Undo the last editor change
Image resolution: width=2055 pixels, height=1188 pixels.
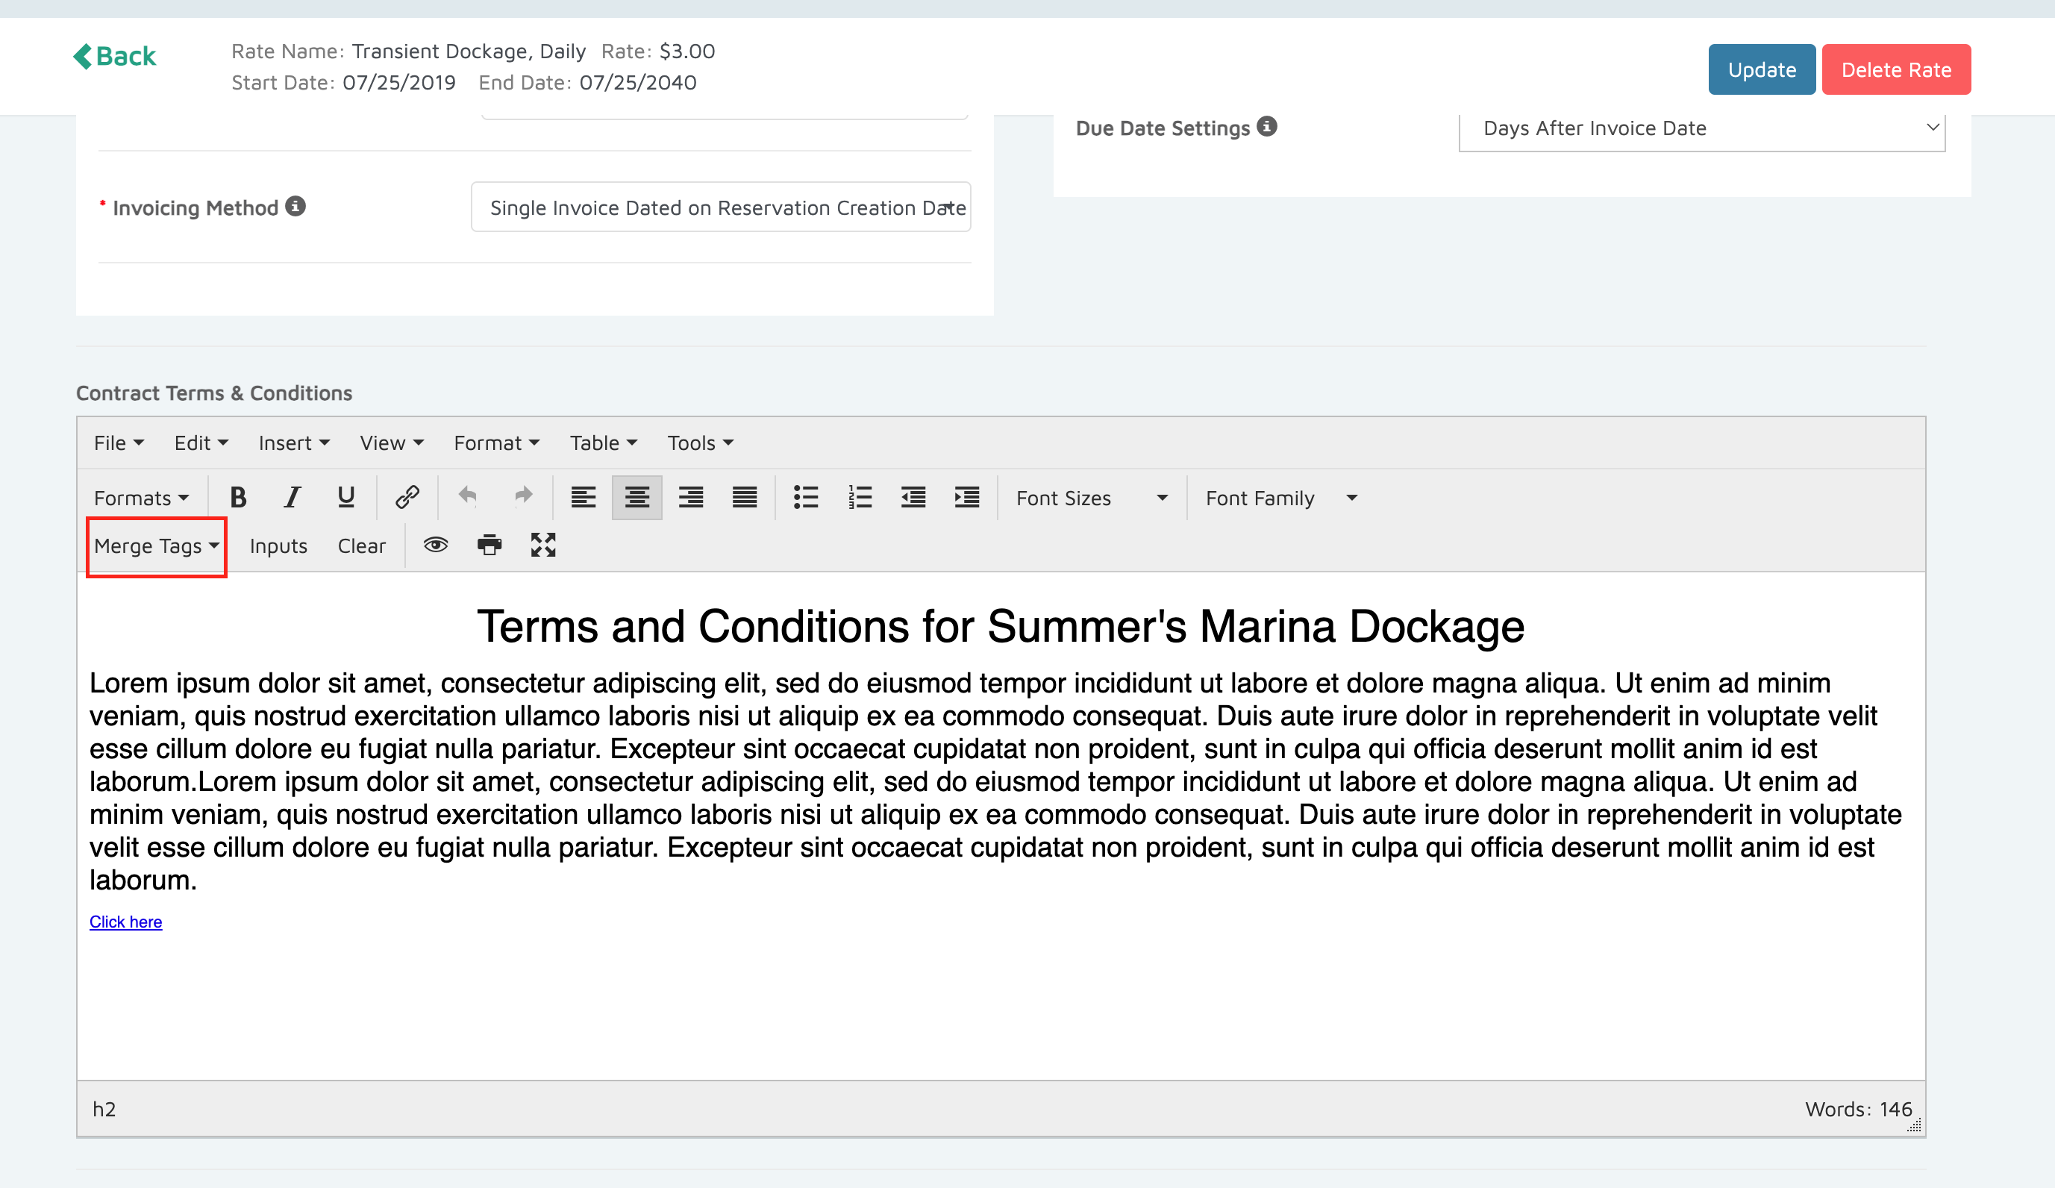coord(468,498)
